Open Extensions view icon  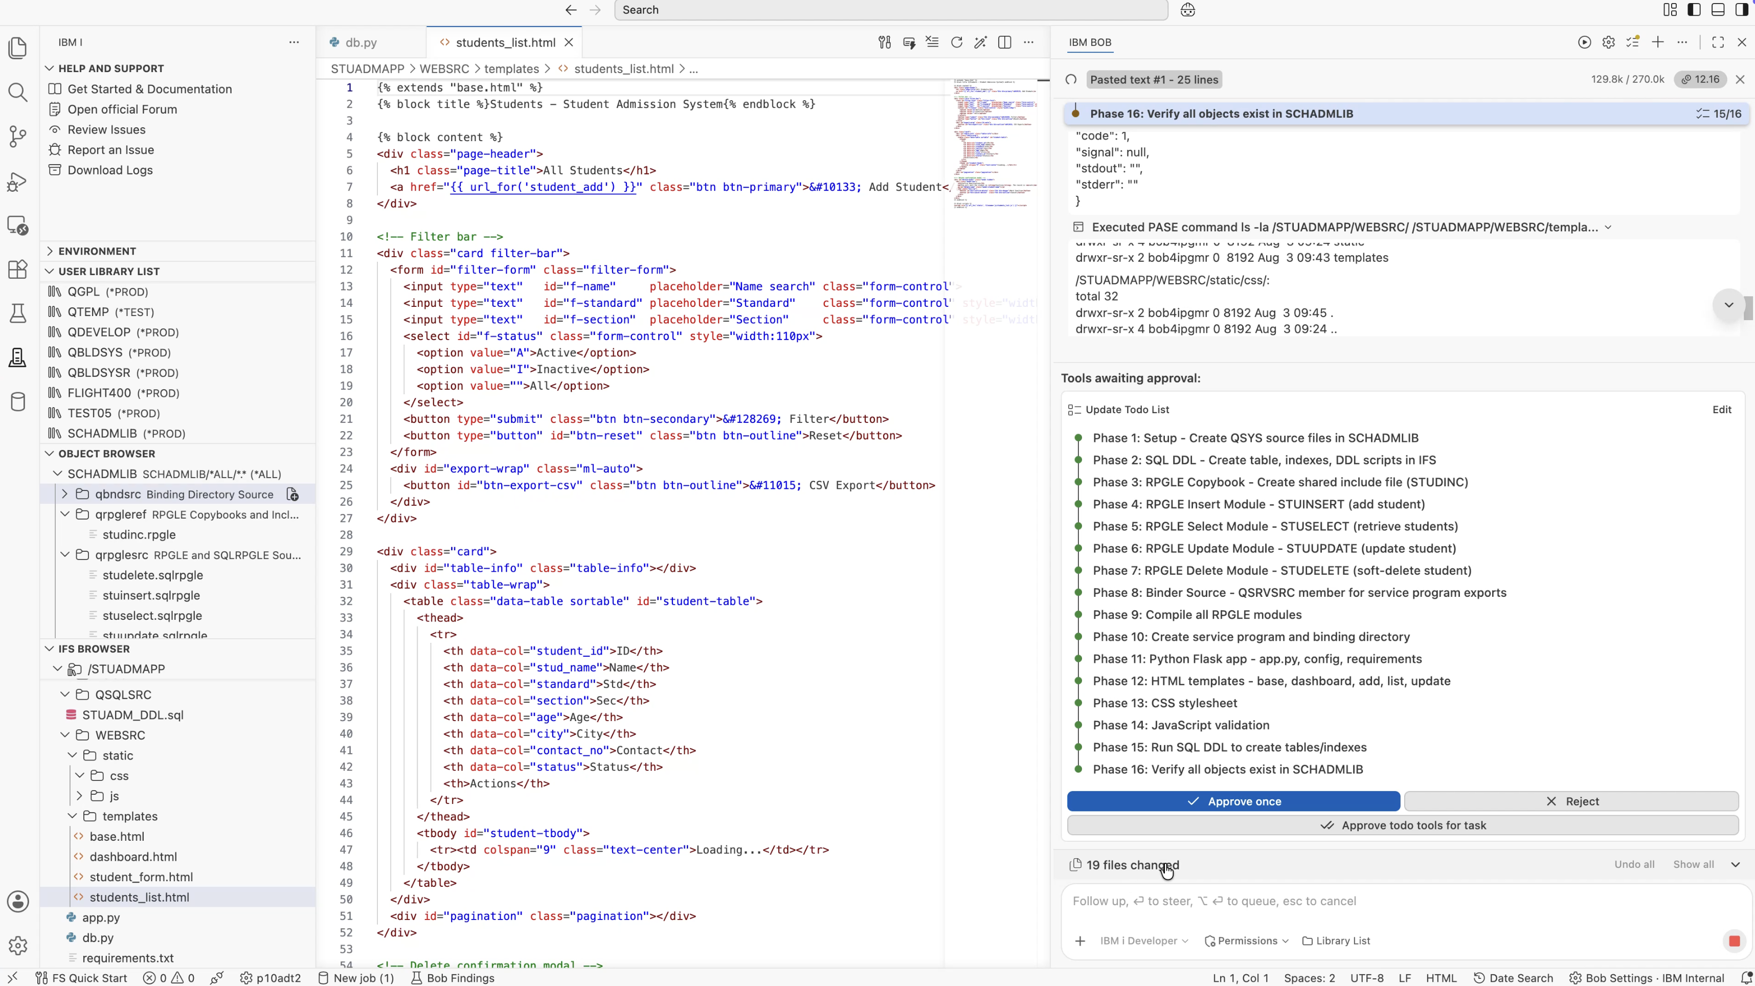click(x=18, y=269)
